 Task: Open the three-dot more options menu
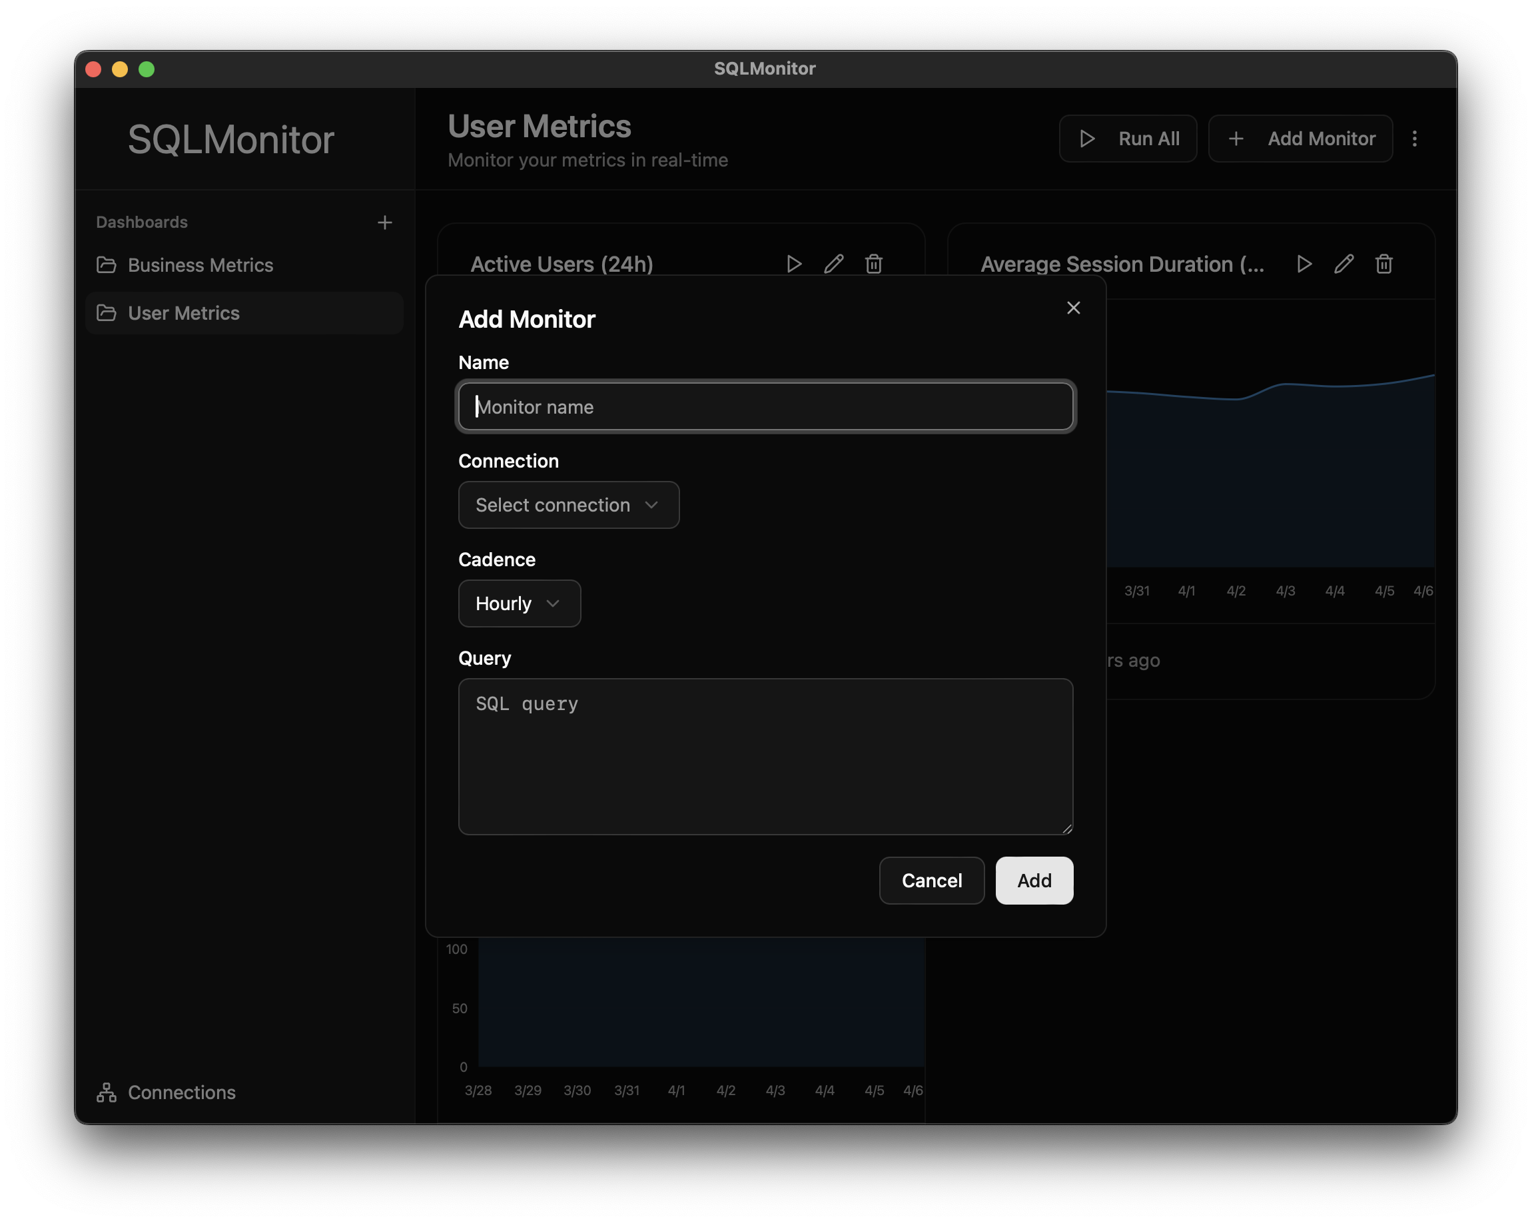point(1414,139)
